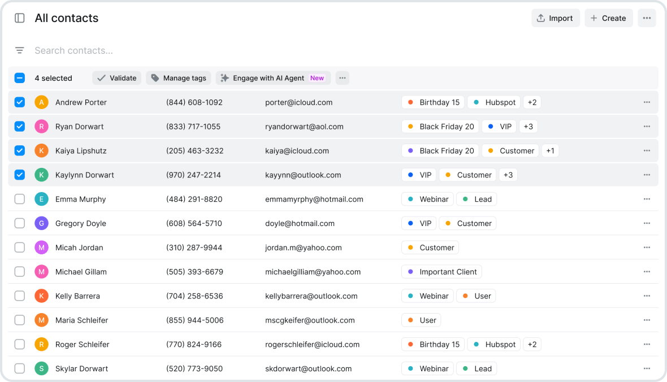Click the ellipsis icon at the top right corner
Viewport: 667px width, 382px height.
coord(647,18)
